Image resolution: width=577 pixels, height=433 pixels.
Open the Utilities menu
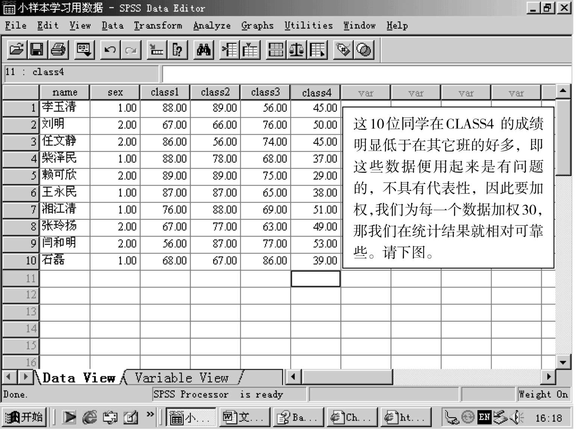click(x=308, y=26)
